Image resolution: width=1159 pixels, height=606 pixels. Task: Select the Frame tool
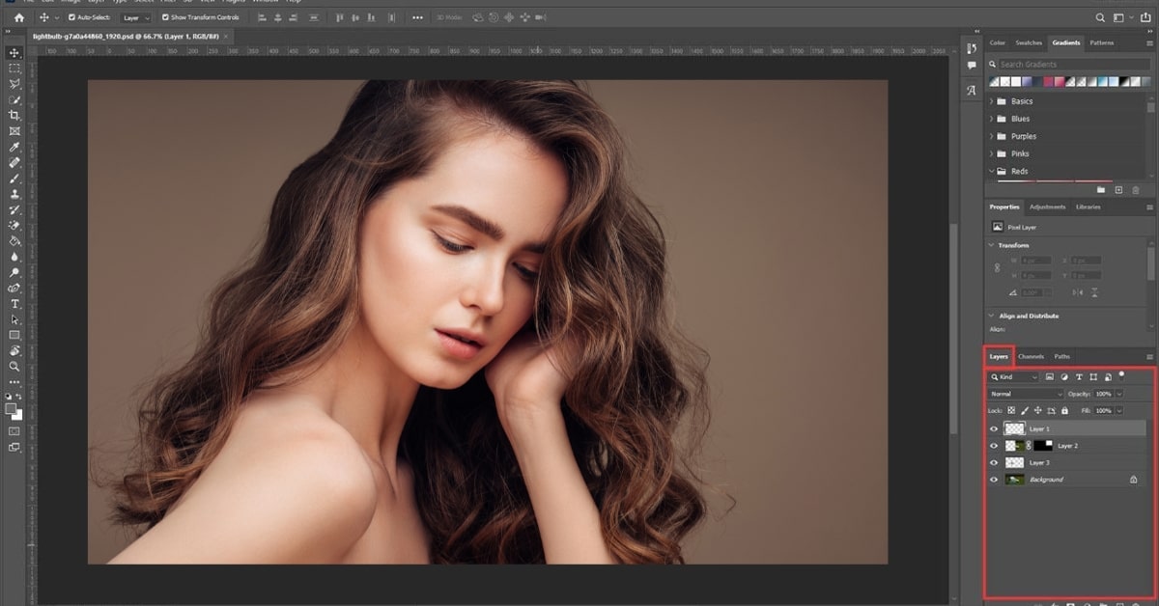pos(14,131)
